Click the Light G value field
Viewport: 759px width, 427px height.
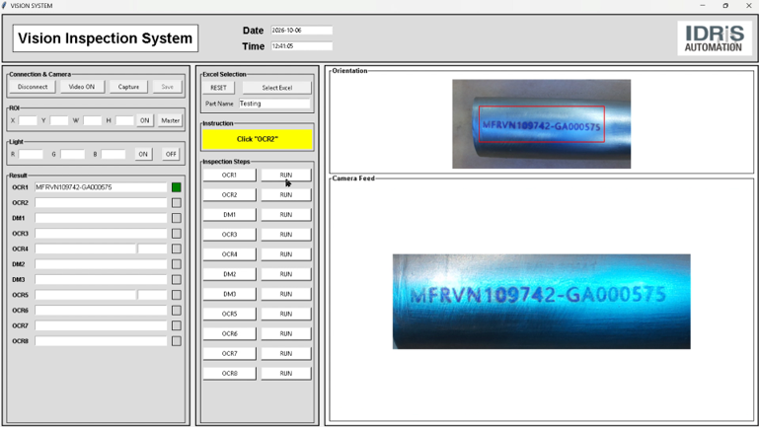(73, 154)
